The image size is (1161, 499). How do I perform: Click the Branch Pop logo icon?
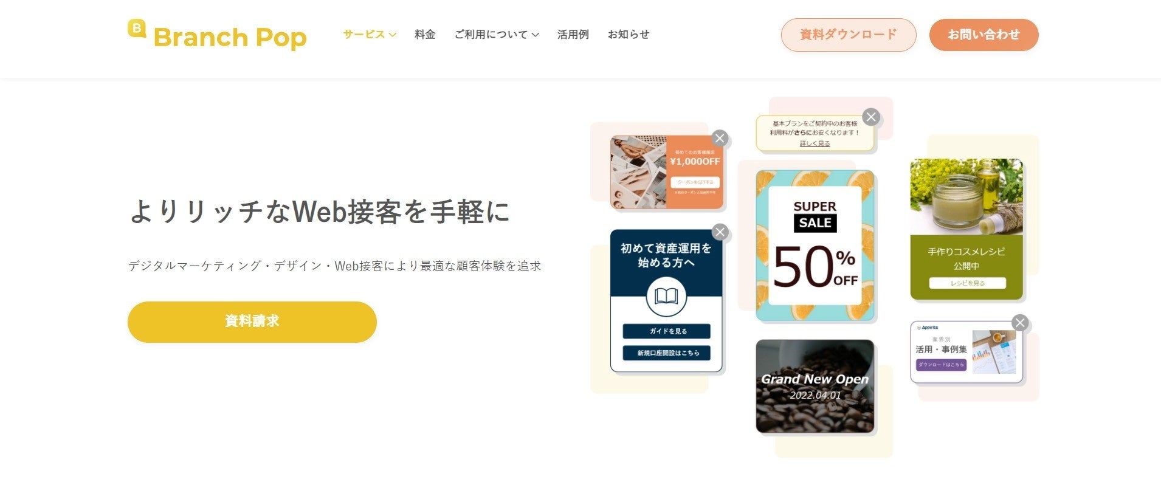pyautogui.click(x=137, y=29)
